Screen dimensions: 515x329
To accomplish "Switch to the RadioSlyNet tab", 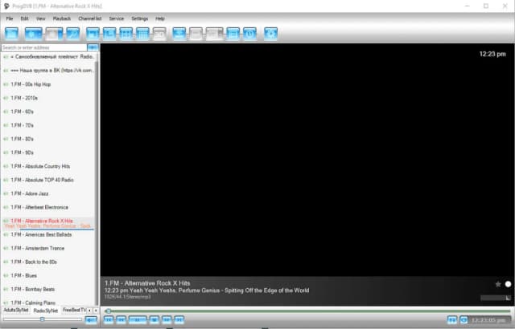I will pos(46,311).
